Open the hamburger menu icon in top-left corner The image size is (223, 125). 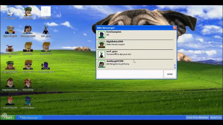[4, 8]
